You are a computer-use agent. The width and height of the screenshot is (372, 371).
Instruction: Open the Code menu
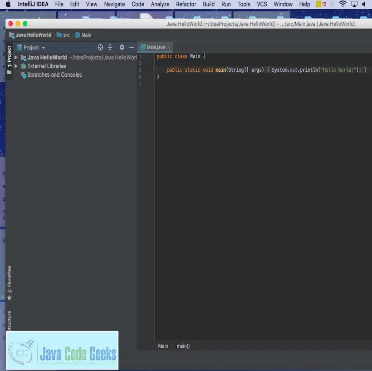click(x=138, y=4)
